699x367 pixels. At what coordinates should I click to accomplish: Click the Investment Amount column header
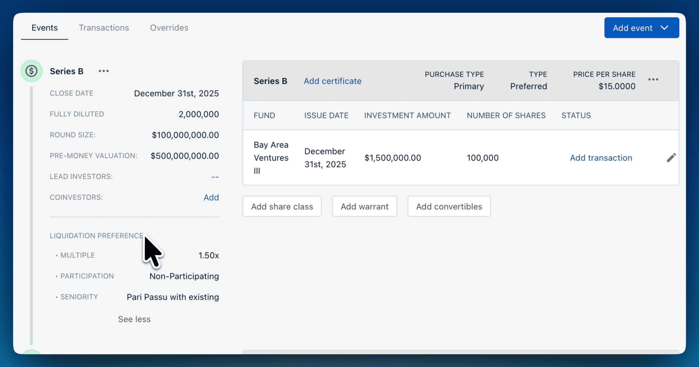(x=407, y=115)
